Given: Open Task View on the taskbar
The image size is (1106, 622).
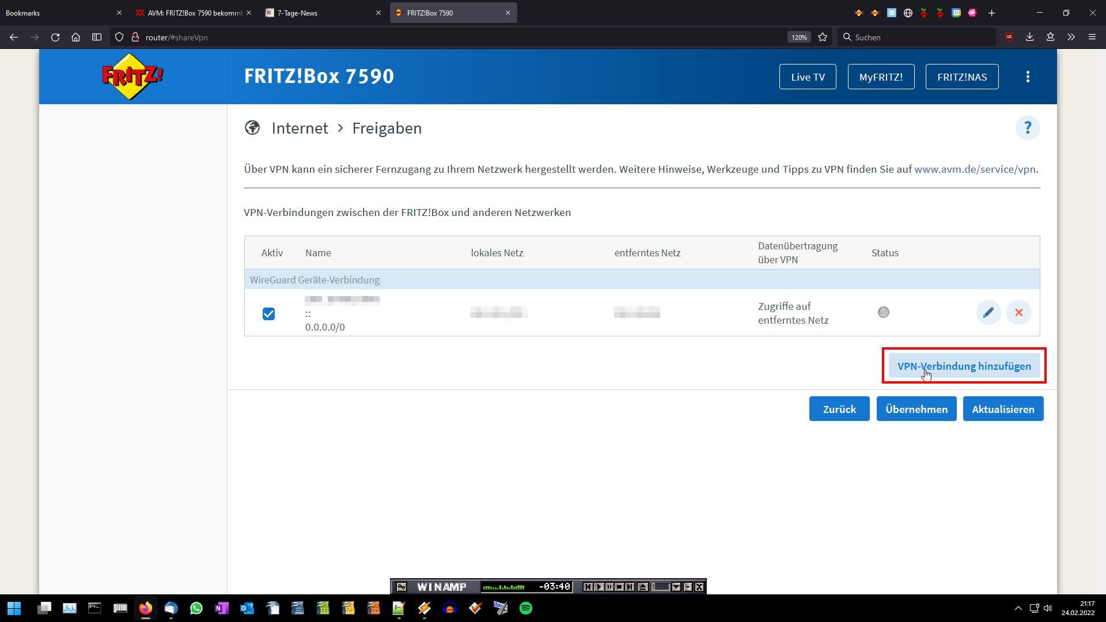Looking at the screenshot, I should (44, 608).
